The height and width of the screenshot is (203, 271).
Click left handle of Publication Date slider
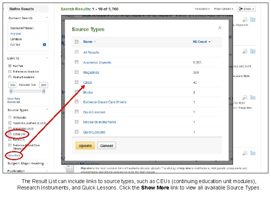(11, 91)
